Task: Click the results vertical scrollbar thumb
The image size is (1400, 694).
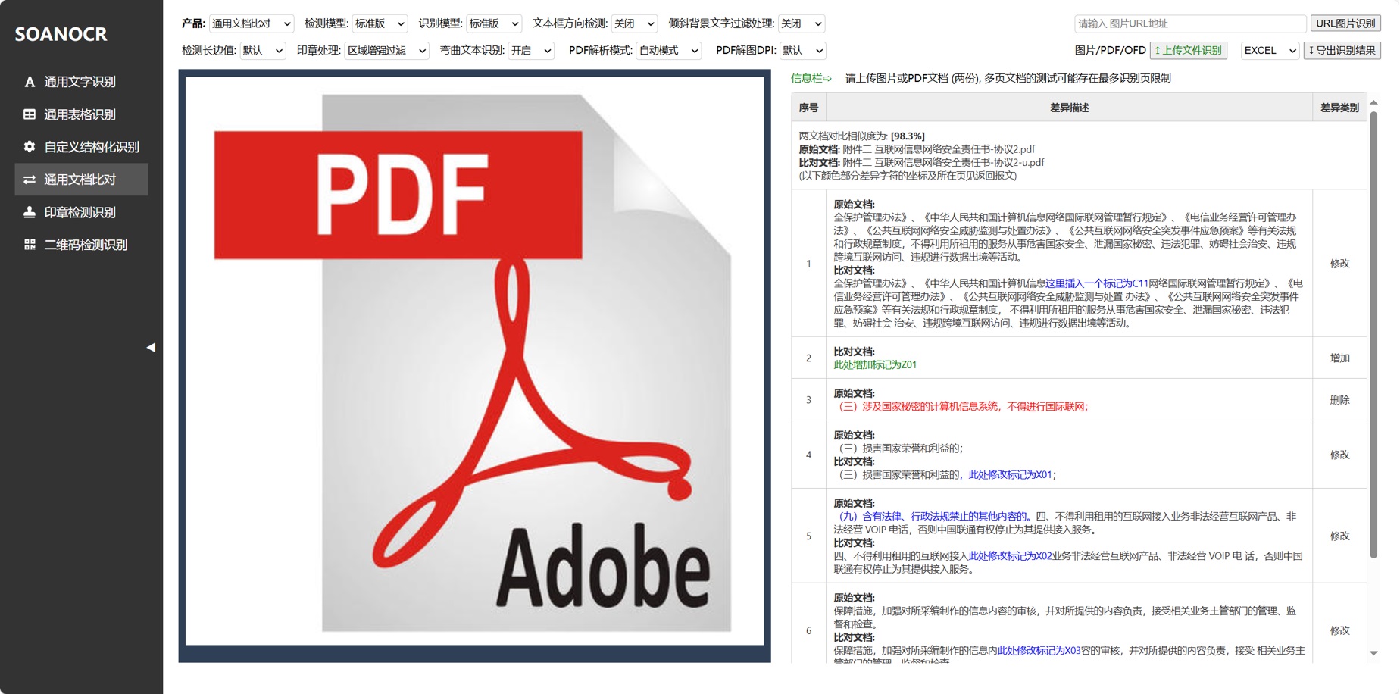Action: [1373, 335]
